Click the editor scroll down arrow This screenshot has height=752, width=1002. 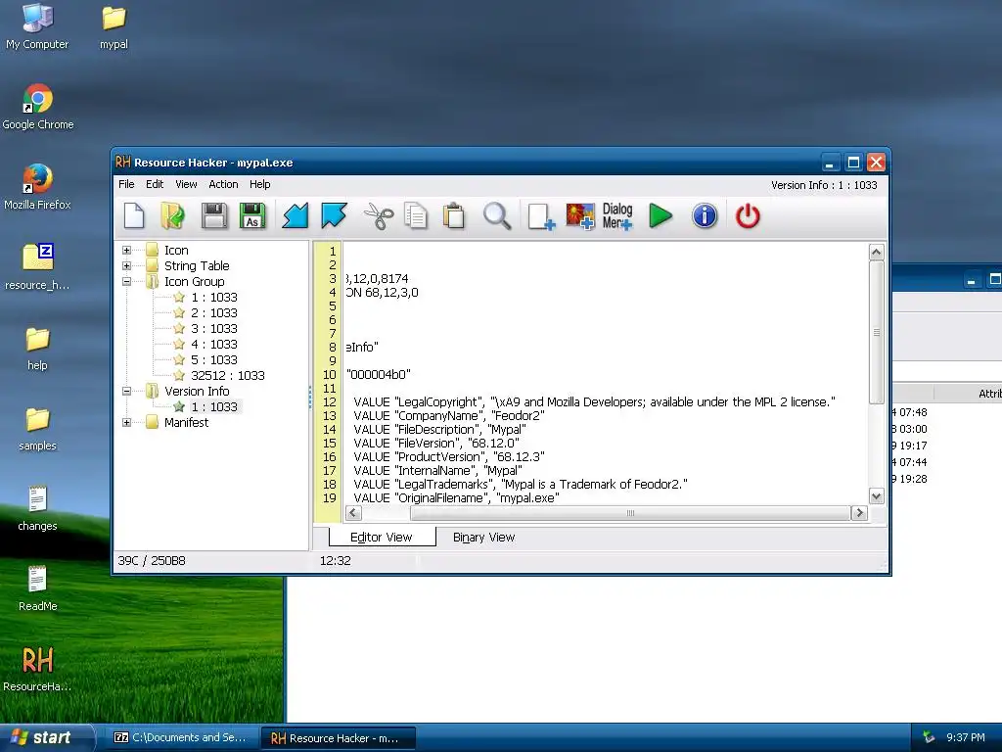point(876,495)
